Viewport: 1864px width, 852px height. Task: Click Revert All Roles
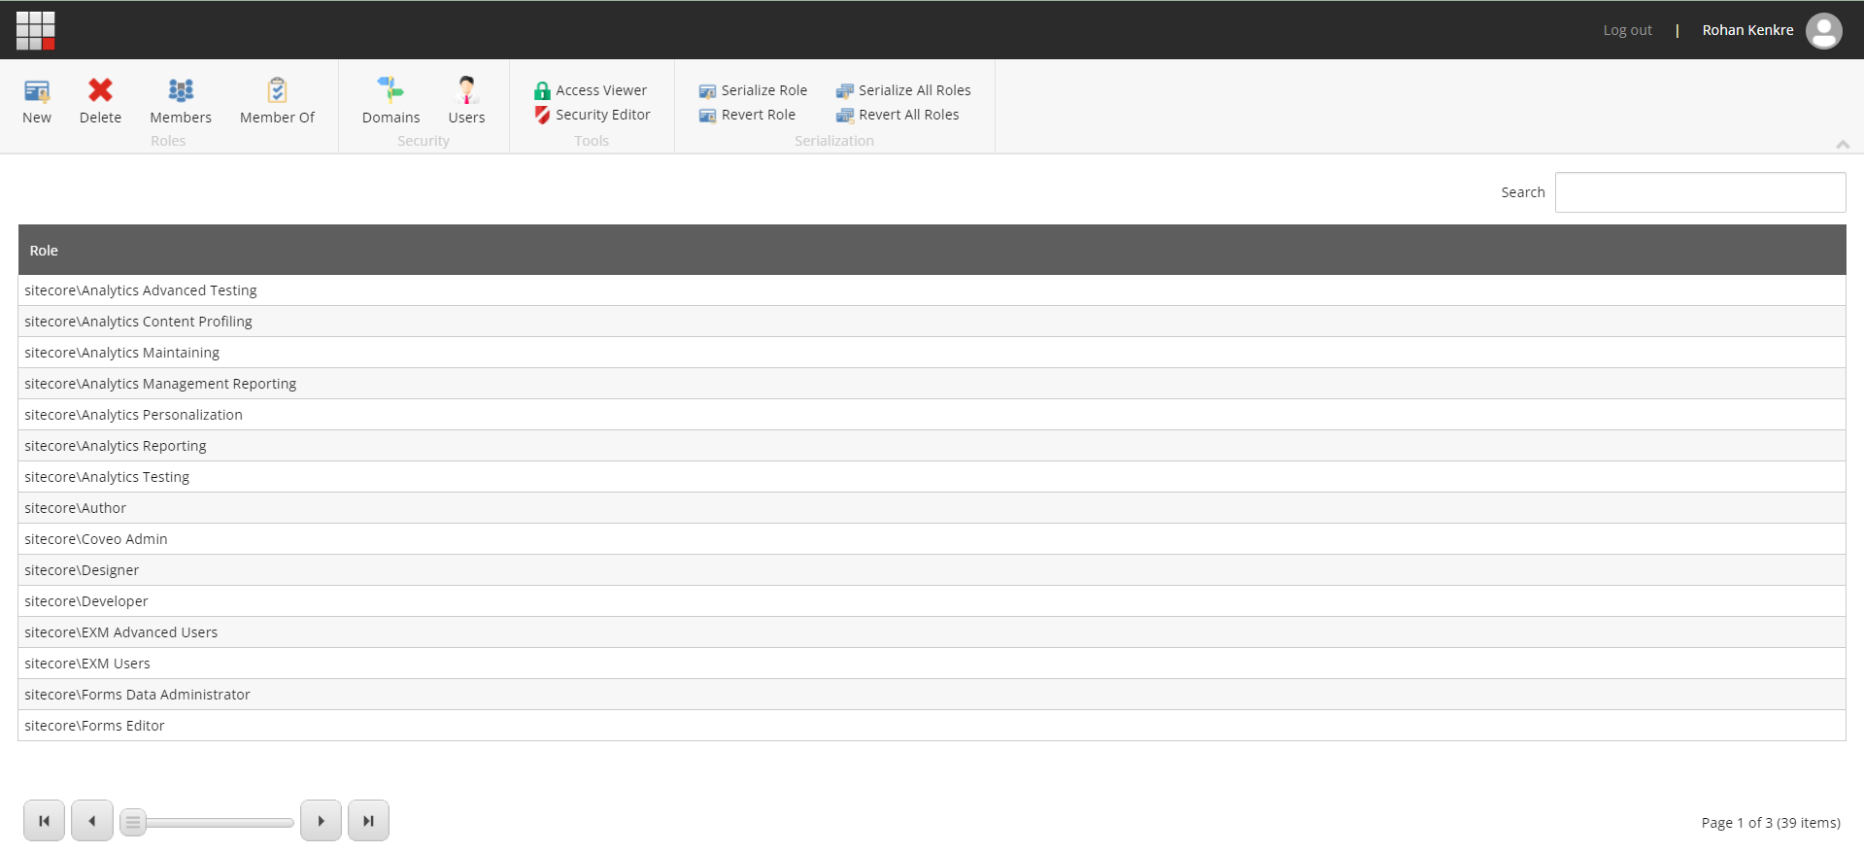click(898, 115)
